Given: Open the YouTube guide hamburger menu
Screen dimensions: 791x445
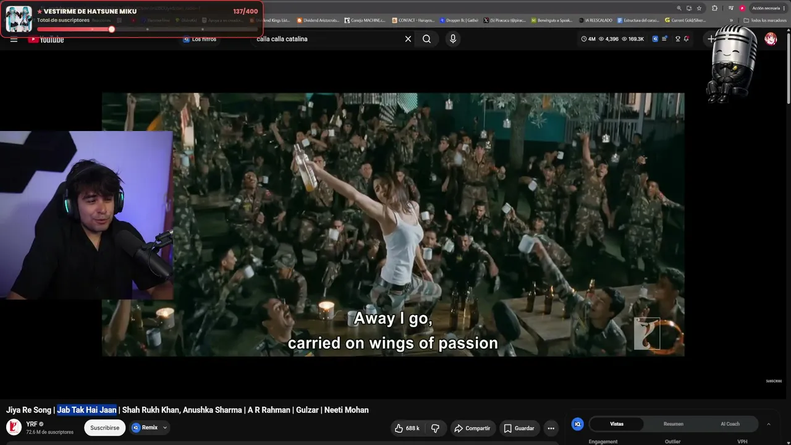Looking at the screenshot, I should [x=14, y=39].
